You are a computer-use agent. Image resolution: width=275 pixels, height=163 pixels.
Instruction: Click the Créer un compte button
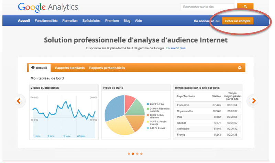[238, 21]
